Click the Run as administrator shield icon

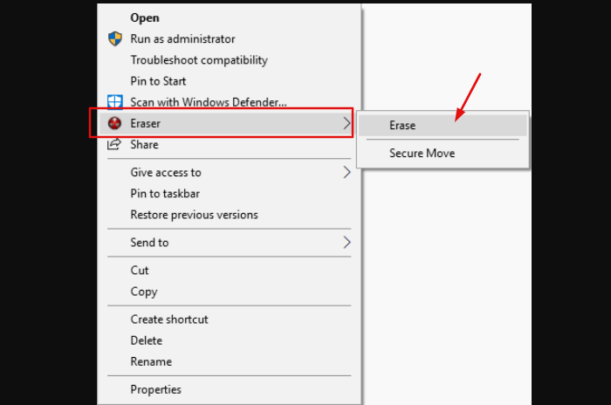114,39
